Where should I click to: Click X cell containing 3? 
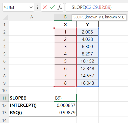tap(65, 47)
